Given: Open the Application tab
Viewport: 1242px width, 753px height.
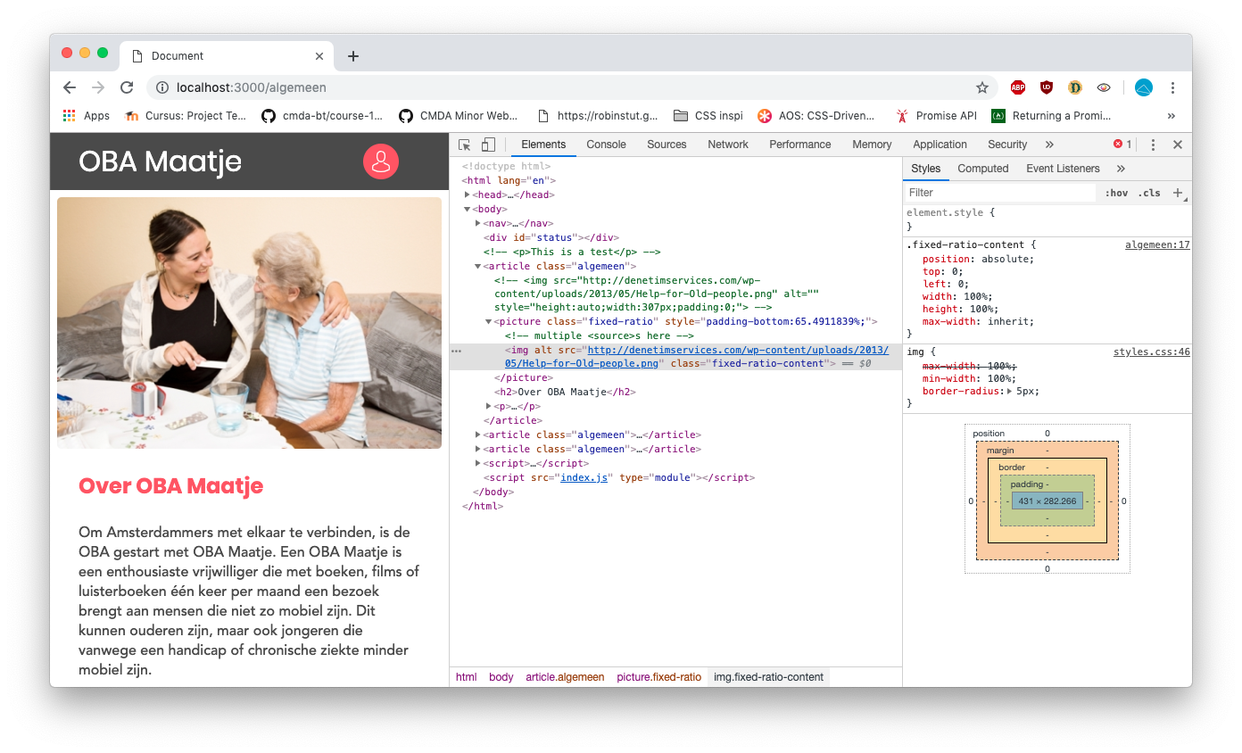Looking at the screenshot, I should 940,145.
